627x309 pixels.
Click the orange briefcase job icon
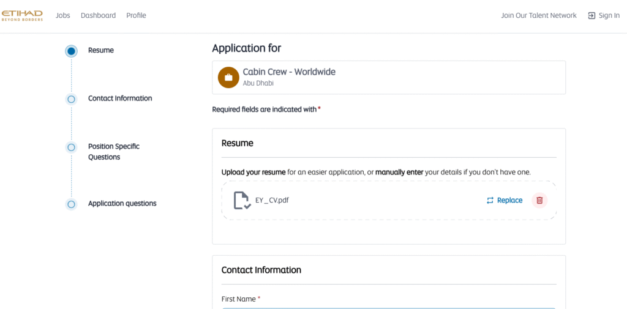[x=228, y=77]
